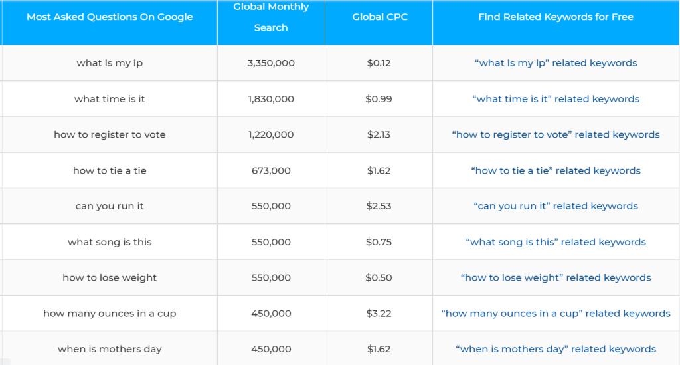The width and height of the screenshot is (680, 365).
Task: Open "what time is it" related keywords link
Action: point(556,99)
